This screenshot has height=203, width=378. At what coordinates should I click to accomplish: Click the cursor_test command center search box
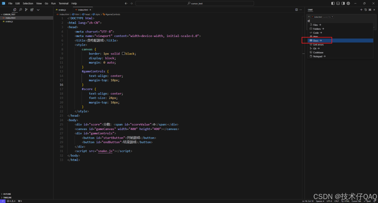[x=195, y=3]
